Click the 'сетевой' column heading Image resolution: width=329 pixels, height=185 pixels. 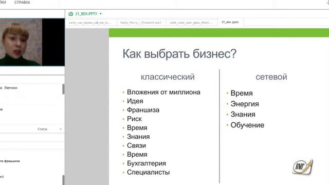(271, 77)
